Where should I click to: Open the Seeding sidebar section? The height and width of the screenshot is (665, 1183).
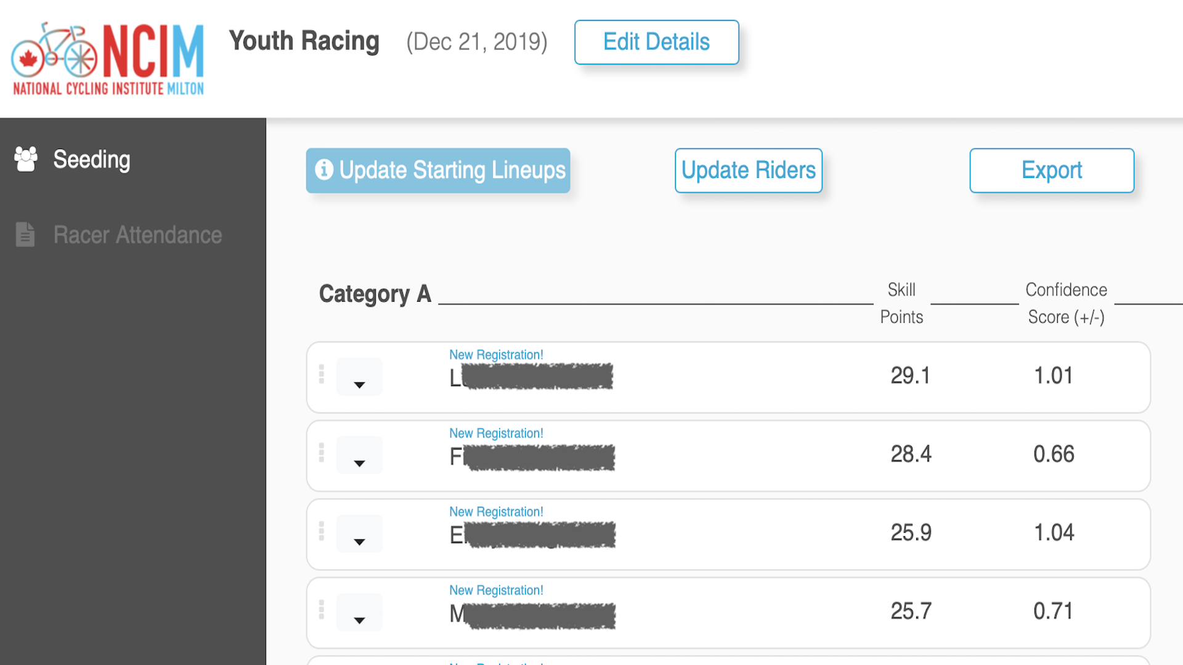pyautogui.click(x=92, y=159)
